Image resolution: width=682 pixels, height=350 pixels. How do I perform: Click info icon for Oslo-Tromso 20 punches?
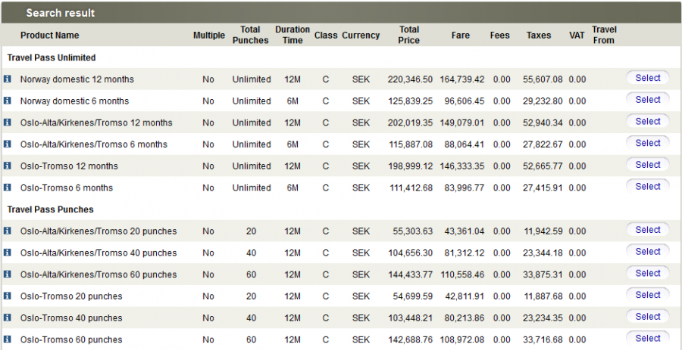point(8,296)
